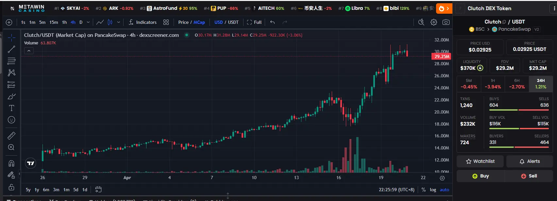This screenshot has width=557, height=201.
Task: Expand the chart style dropdown
Action: (118, 22)
